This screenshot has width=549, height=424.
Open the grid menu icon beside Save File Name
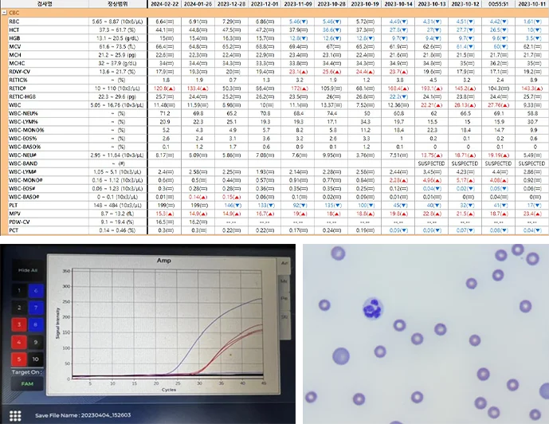tap(14, 414)
